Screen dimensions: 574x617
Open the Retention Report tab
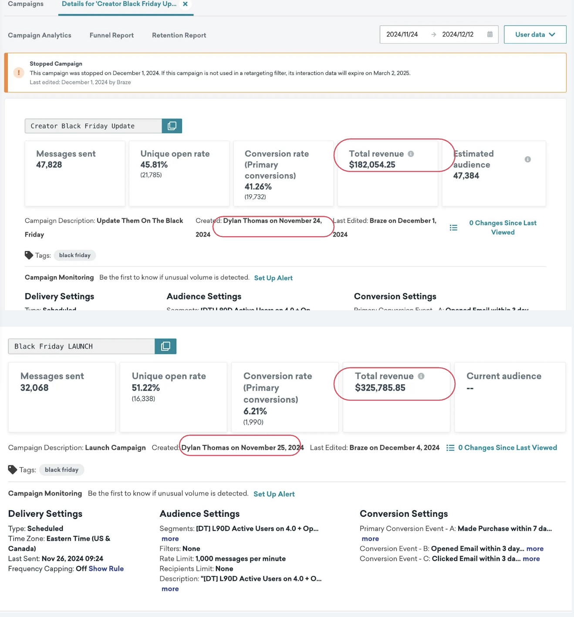[179, 35]
